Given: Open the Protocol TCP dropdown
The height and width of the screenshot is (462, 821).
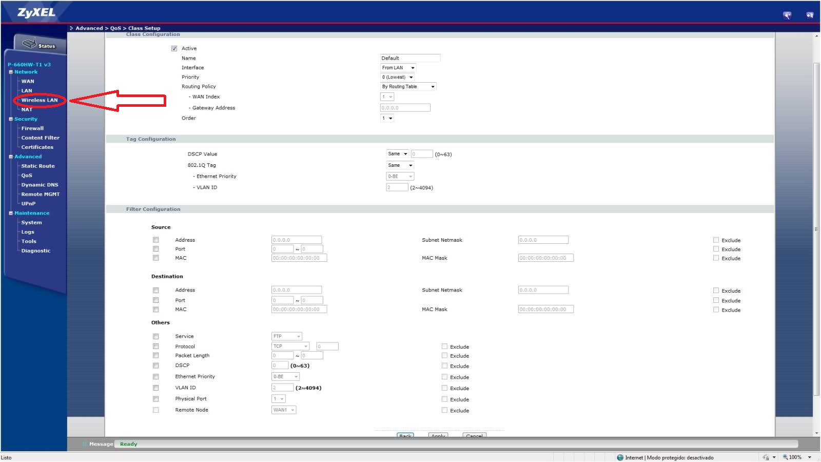Looking at the screenshot, I should (290, 346).
